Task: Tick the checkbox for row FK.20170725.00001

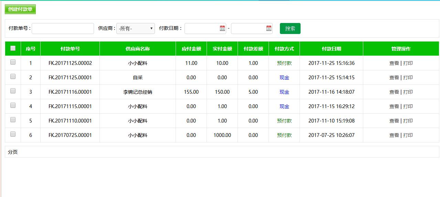Action: point(13,135)
